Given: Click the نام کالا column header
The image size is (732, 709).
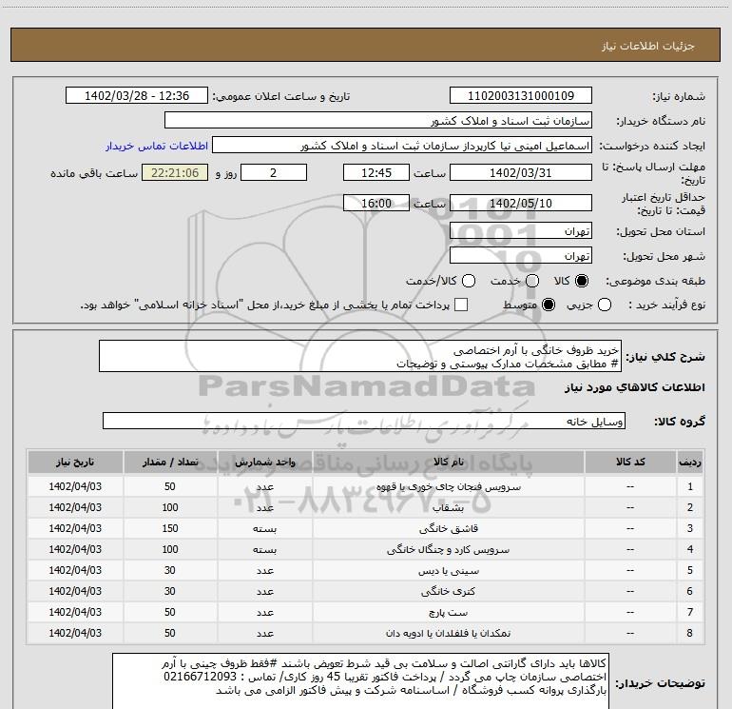Looking at the screenshot, I should 448,463.
